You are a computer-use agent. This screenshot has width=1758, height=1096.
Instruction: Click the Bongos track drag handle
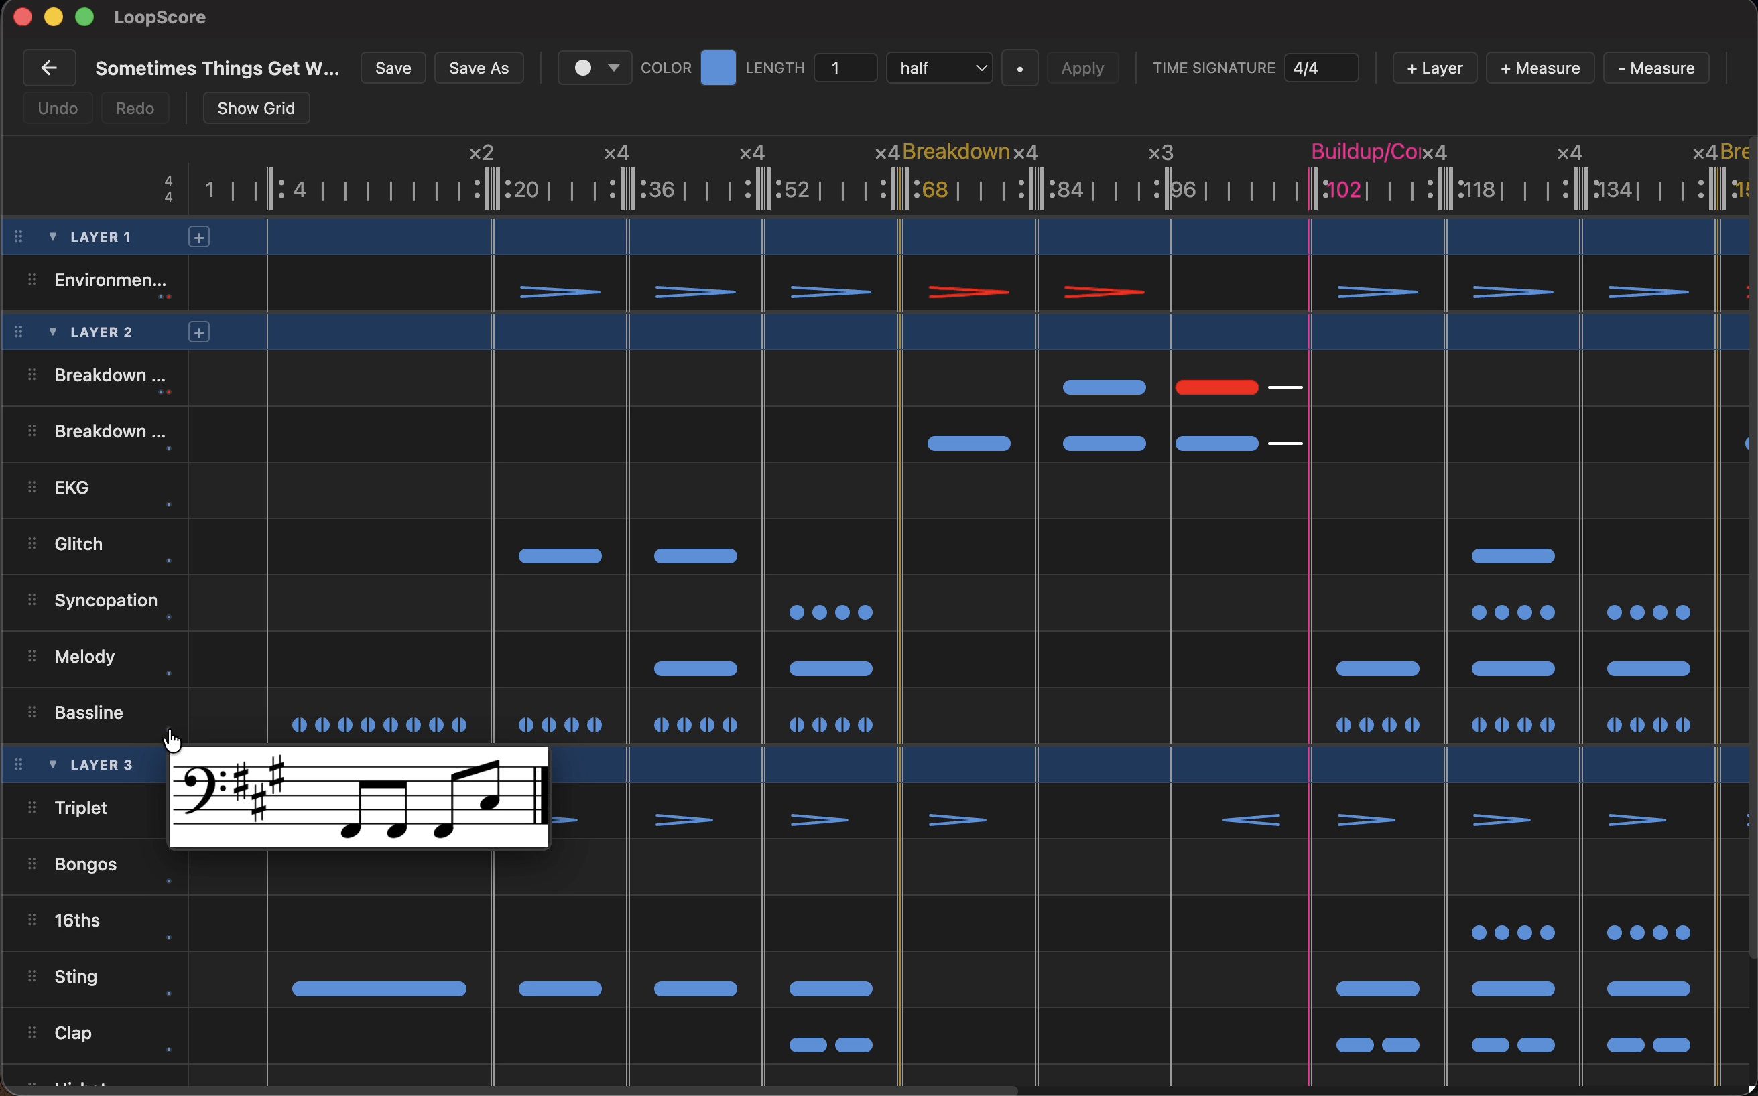pos(32,863)
